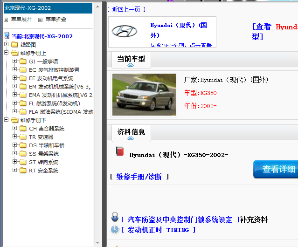Collapse the 维修手册上 tree node
Viewport: 298px width, 247px height.
coord(6,52)
